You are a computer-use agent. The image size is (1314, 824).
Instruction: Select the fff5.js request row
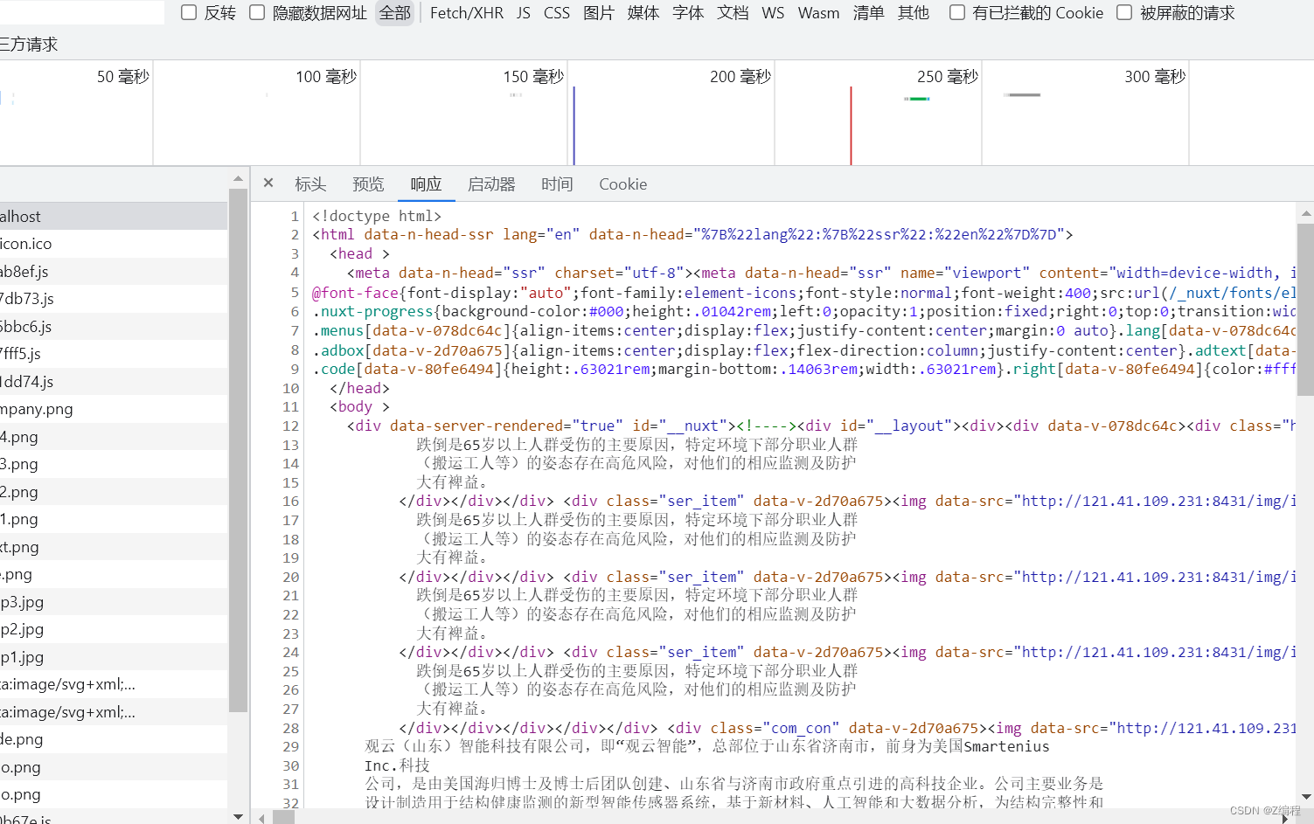pyautogui.click(x=114, y=354)
